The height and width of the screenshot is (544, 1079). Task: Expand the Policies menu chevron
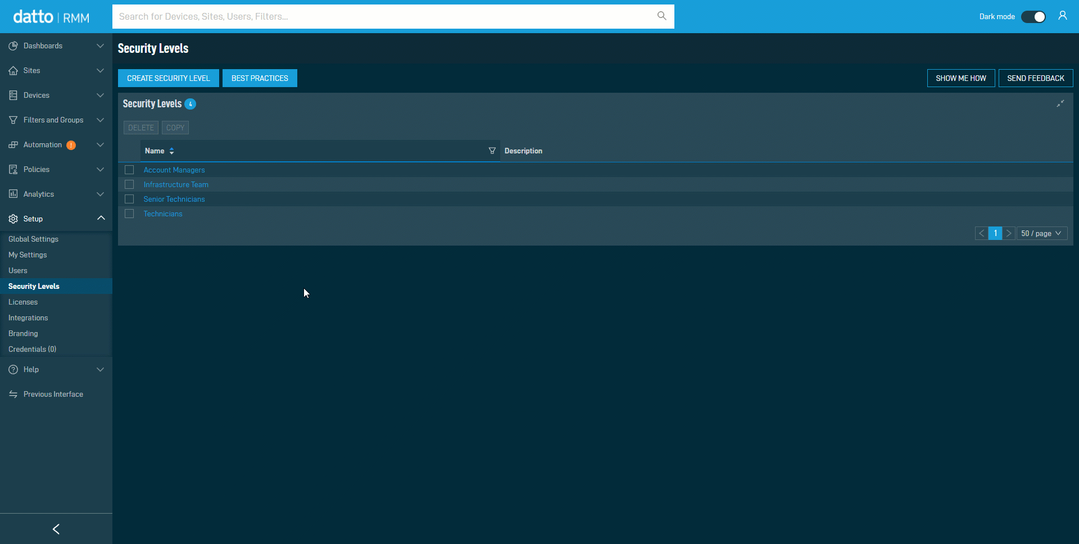click(100, 169)
